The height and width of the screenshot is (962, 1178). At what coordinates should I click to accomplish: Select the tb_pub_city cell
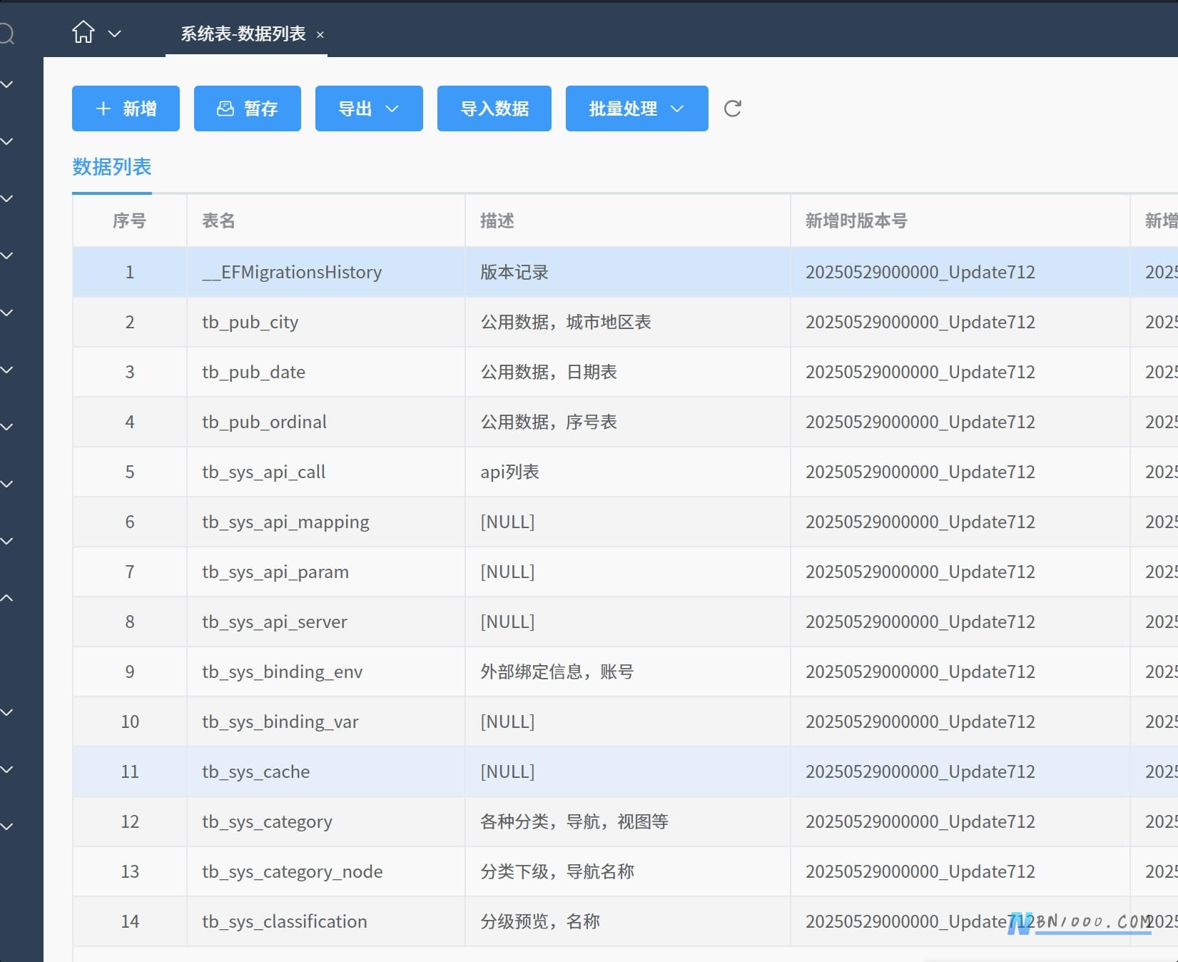(x=326, y=322)
